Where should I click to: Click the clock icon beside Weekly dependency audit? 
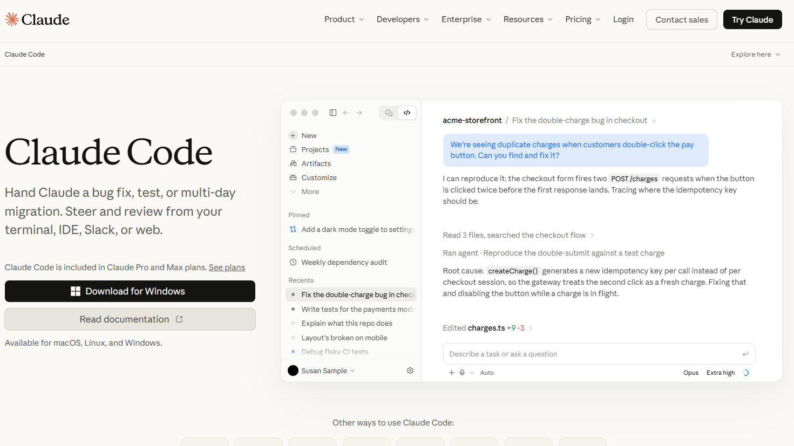[x=293, y=262]
